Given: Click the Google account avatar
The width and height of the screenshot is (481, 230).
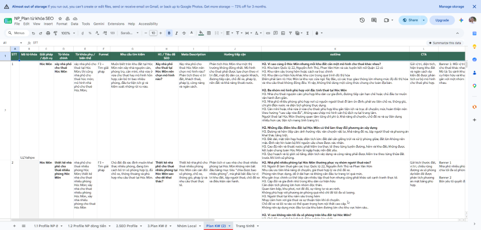Looking at the screenshot, I should click(473, 20).
